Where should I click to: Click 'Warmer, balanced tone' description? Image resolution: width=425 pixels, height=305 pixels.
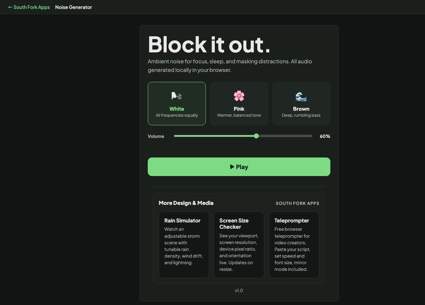click(239, 115)
